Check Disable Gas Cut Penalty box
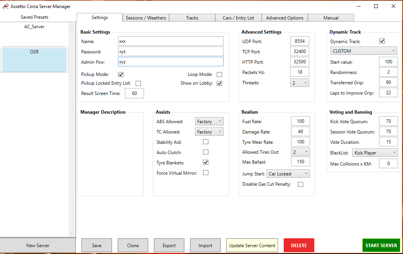 coord(301,185)
